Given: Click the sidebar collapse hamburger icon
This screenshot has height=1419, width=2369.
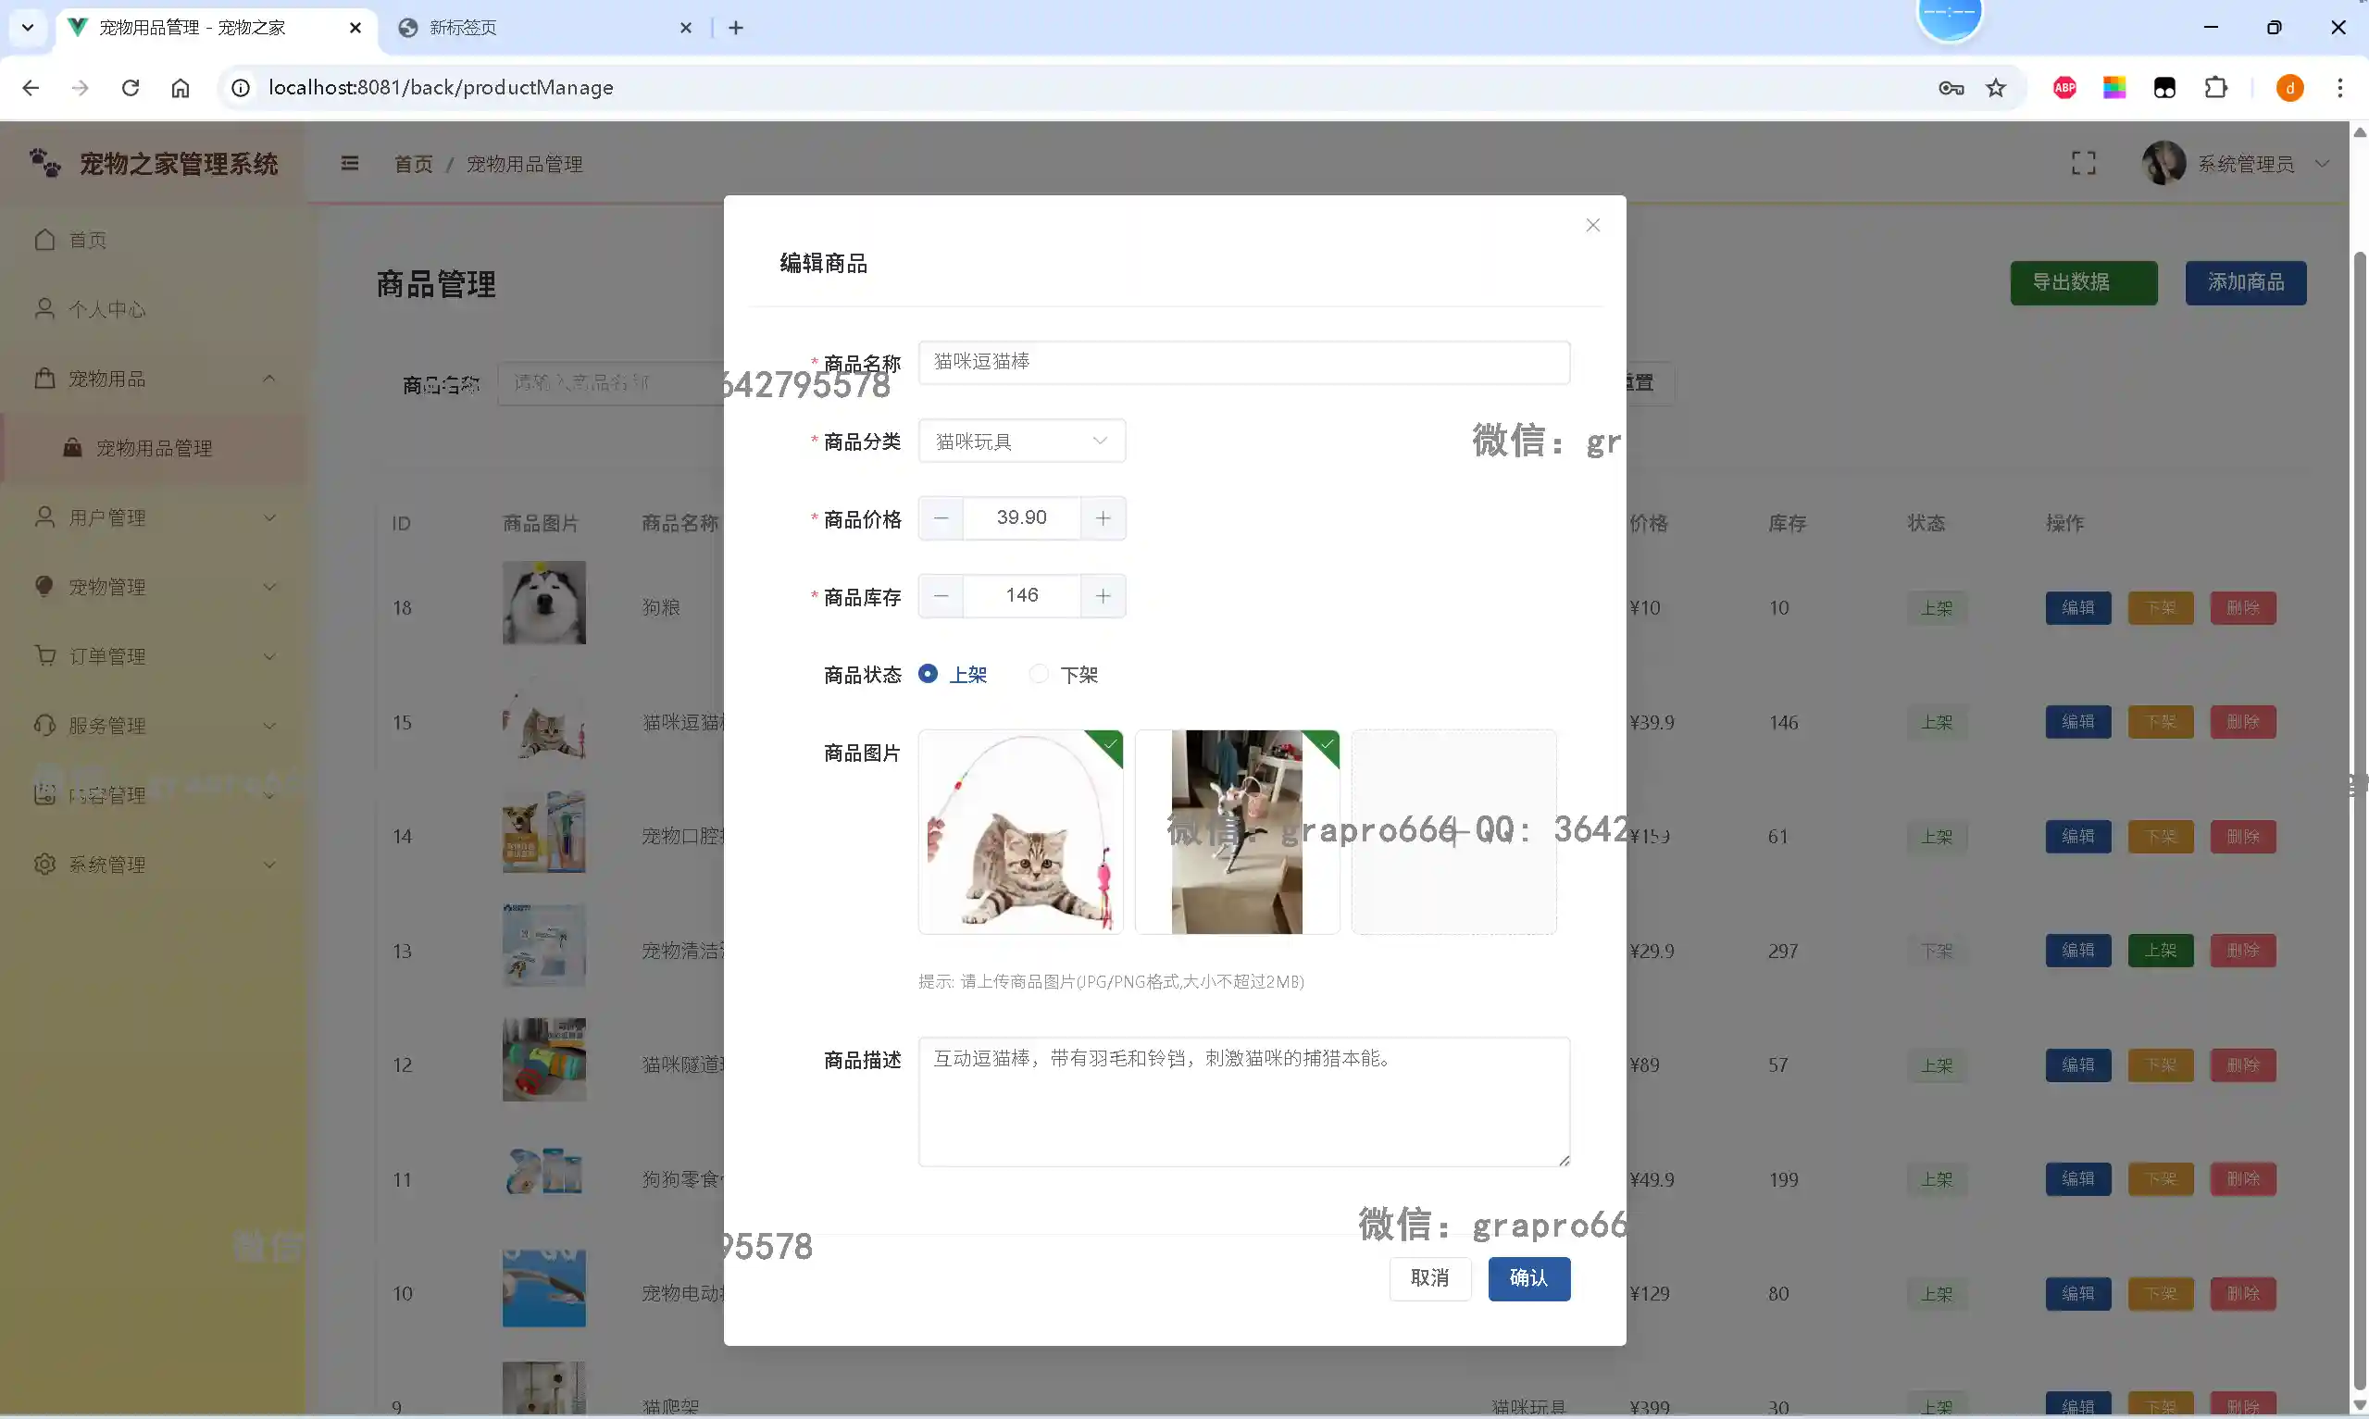Looking at the screenshot, I should tap(350, 164).
